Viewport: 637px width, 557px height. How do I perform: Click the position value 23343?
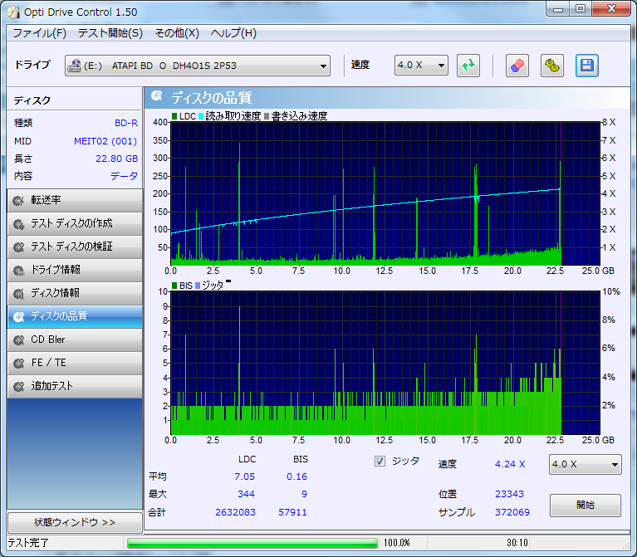(509, 494)
